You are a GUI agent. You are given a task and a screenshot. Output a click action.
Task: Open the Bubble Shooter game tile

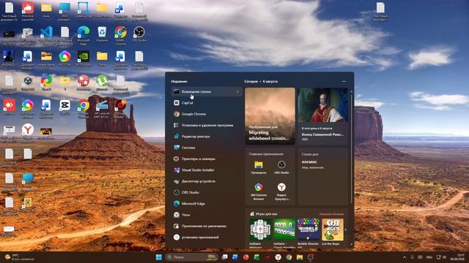tap(309, 232)
